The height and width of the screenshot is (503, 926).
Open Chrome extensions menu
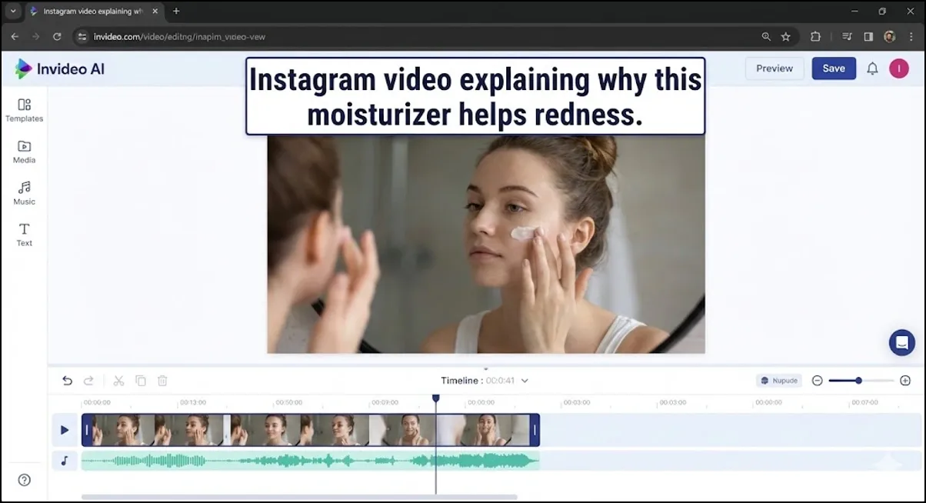[815, 36]
